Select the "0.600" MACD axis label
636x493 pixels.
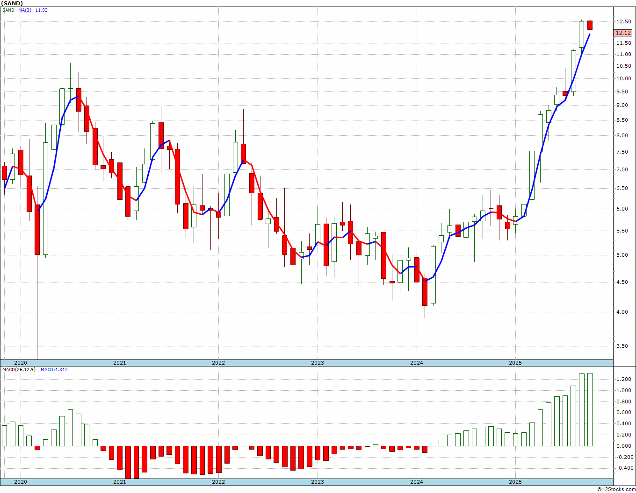624,412
